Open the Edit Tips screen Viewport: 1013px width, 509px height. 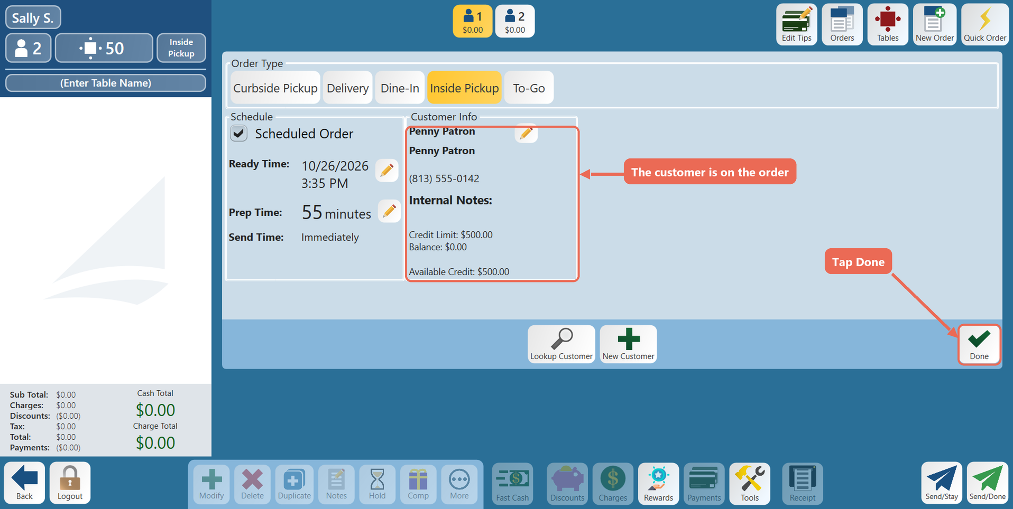(796, 24)
